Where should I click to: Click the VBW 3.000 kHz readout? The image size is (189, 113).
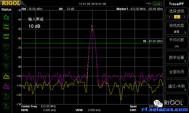click(88, 110)
